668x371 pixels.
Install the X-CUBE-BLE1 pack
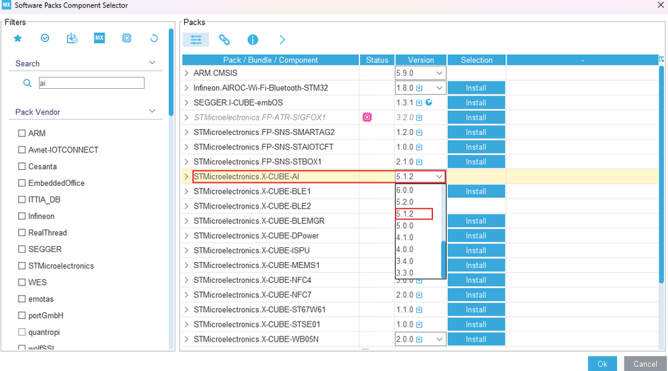pos(477,191)
